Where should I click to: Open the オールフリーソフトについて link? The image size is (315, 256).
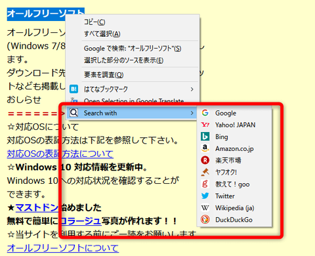(x=63, y=248)
